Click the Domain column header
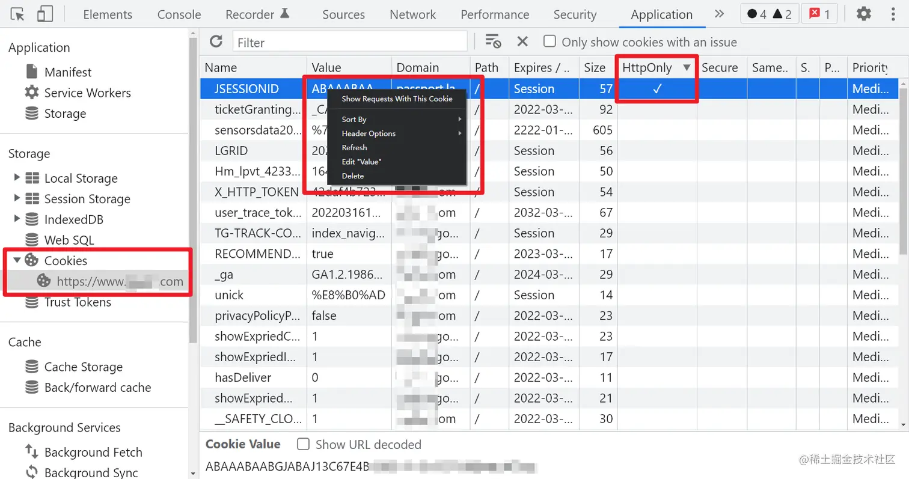 (x=430, y=67)
